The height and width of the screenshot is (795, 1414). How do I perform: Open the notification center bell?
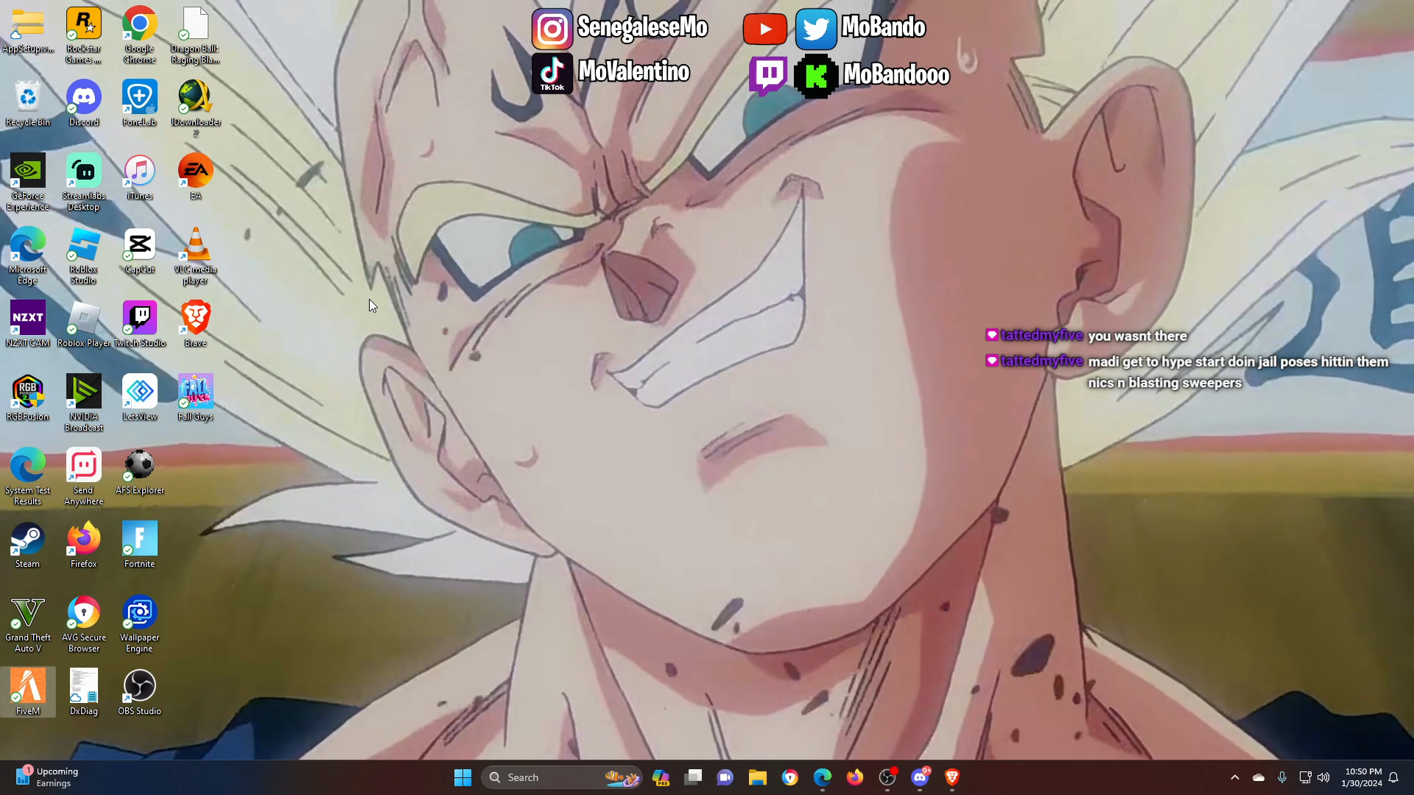click(1393, 777)
